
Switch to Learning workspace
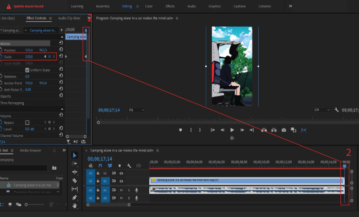(77, 6)
